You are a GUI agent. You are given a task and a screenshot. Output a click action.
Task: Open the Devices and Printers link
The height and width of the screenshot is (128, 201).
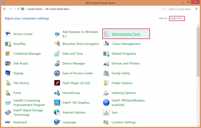[126, 64]
